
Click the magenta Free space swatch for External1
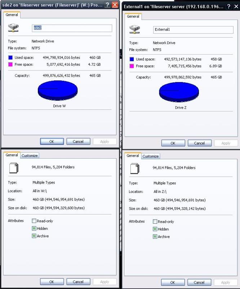[132, 66]
